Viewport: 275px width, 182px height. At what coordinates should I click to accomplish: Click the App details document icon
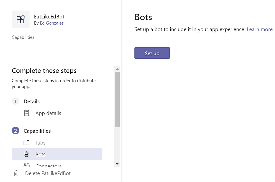(26, 113)
